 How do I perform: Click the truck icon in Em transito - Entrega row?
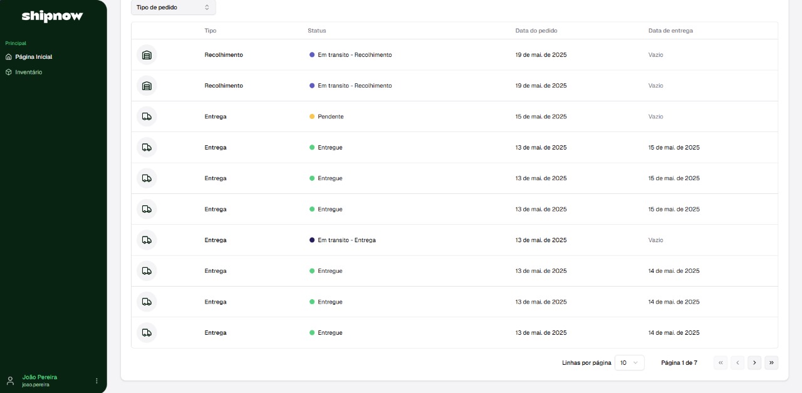[x=147, y=240]
